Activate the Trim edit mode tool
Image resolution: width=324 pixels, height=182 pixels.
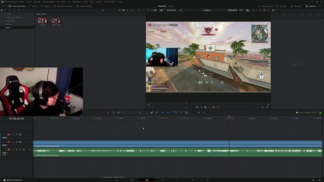(x=113, y=112)
